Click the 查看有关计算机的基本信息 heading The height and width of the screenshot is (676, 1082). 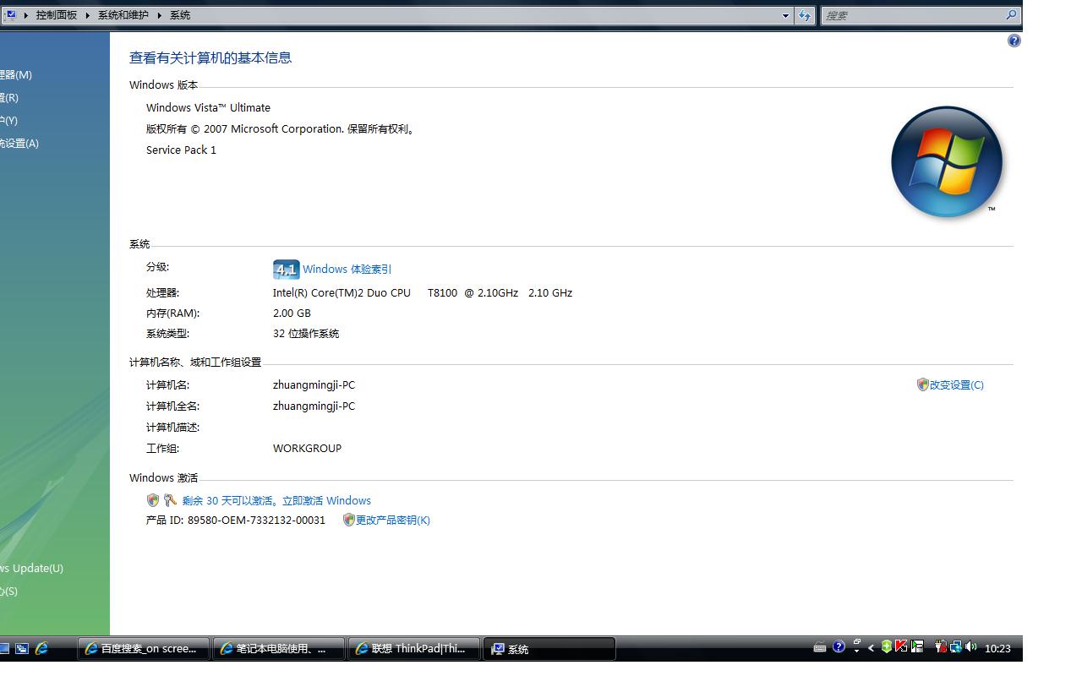point(210,57)
